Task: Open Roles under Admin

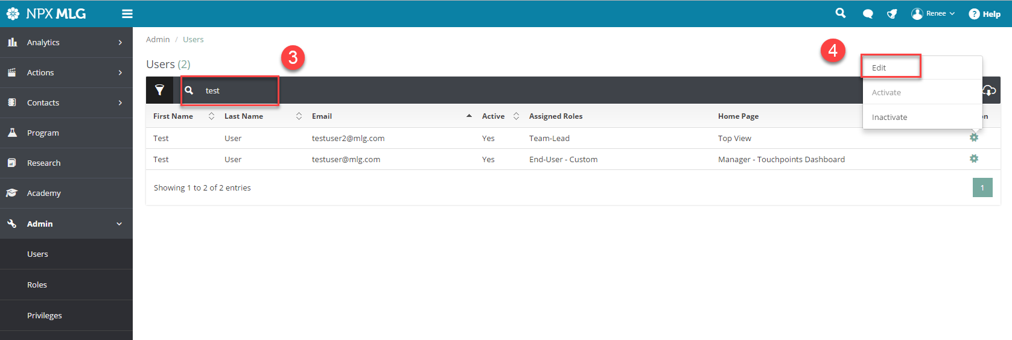Action: point(37,285)
